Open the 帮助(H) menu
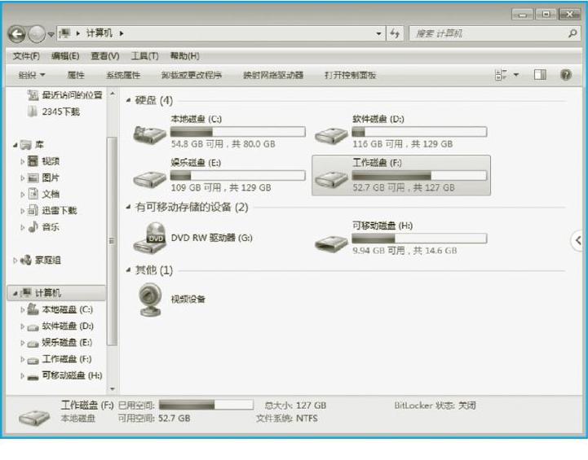Image resolution: width=588 pixels, height=460 pixels. pos(184,56)
